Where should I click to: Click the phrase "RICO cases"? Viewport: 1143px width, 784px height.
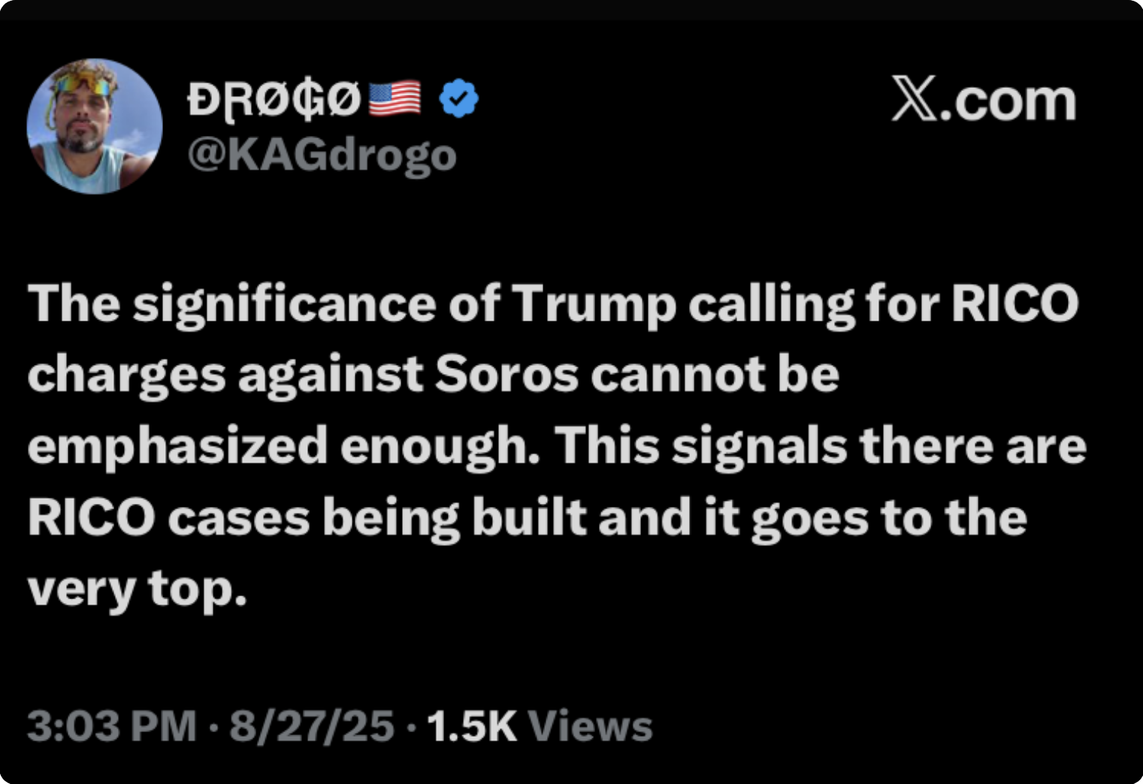pyautogui.click(x=168, y=518)
